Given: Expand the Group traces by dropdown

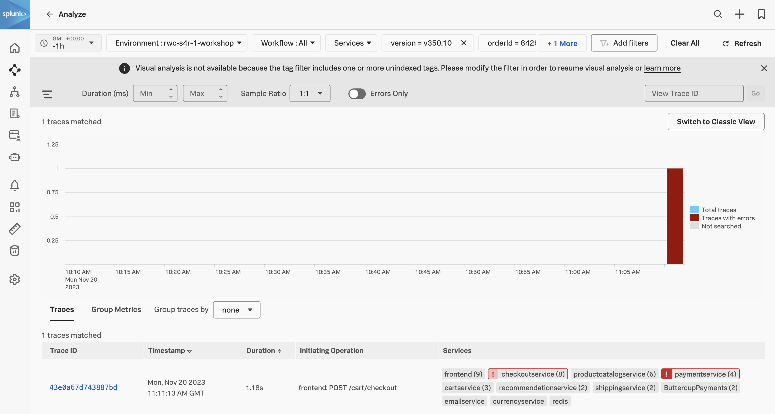Looking at the screenshot, I should [x=237, y=310].
